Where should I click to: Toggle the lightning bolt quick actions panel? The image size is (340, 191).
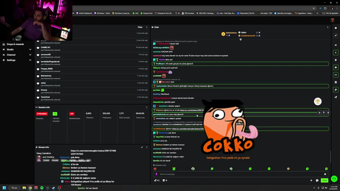click(x=336, y=53)
